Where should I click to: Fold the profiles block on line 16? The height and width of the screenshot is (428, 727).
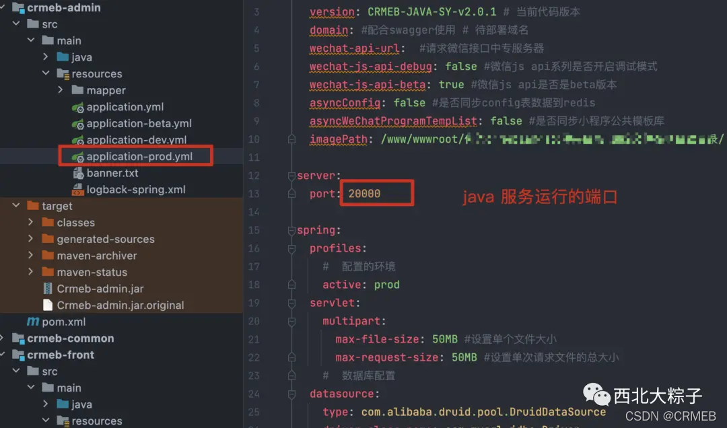(291, 248)
